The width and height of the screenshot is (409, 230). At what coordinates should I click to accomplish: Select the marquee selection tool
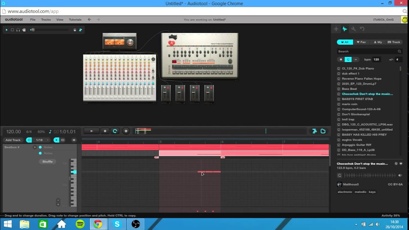coord(12,30)
